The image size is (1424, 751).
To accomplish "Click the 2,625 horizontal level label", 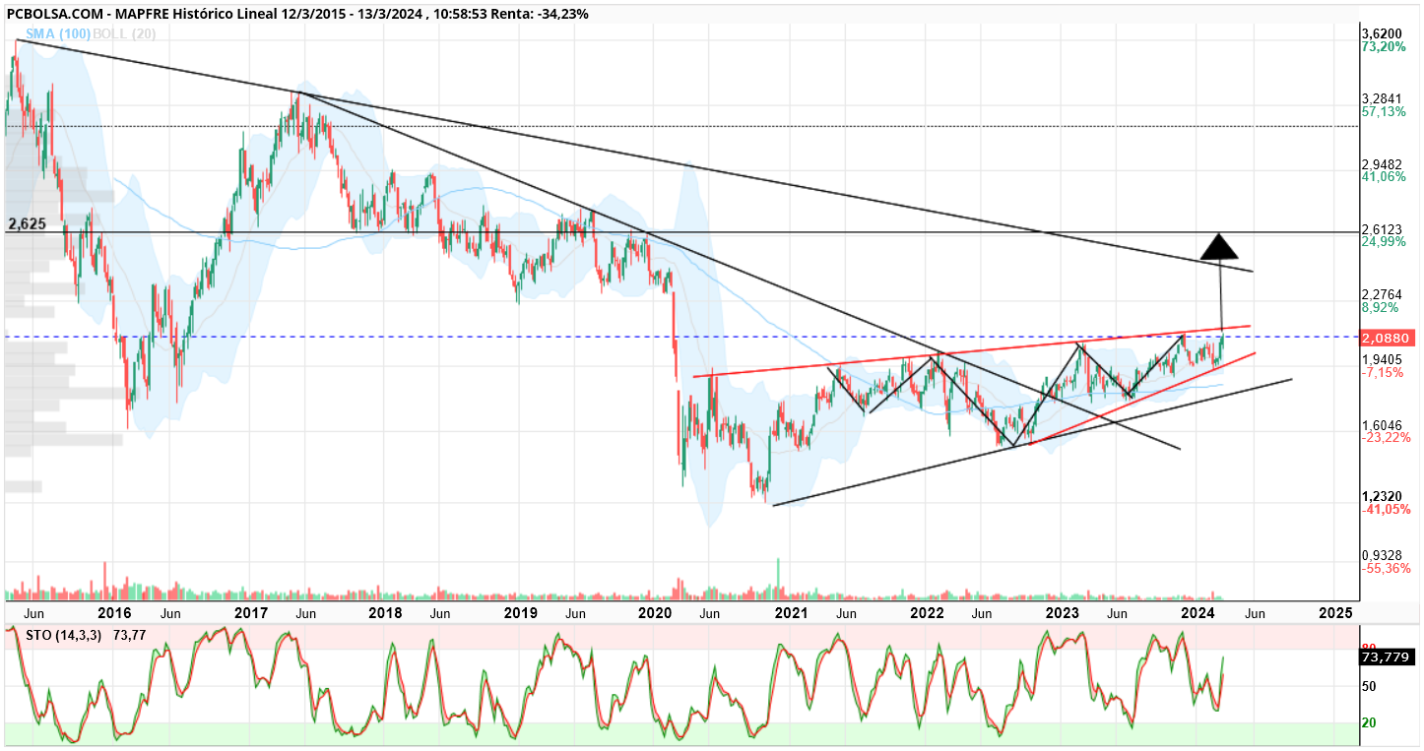I will [x=27, y=224].
